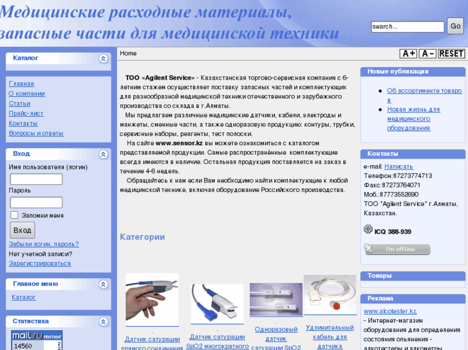Screen dimensions: 468x350
Task: Click Одноразовый датчик сатурации SpO2 link
Action: [x=276, y=338]
